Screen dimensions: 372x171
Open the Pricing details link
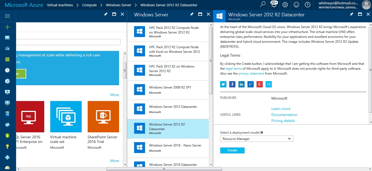pos(283,121)
